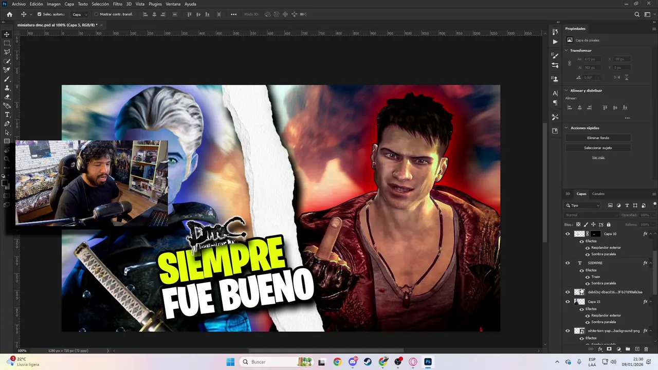Select the Clone Stamp tool
The height and width of the screenshot is (370, 658).
click(x=7, y=88)
